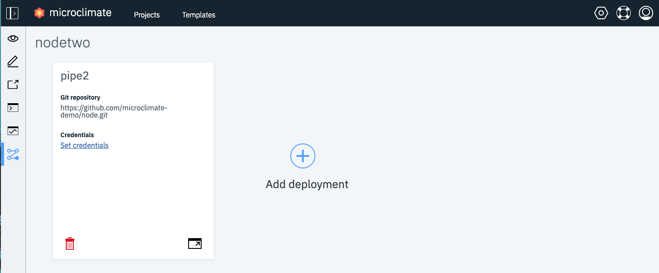Click the blue plus circle icon
The width and height of the screenshot is (659, 273).
pyautogui.click(x=303, y=156)
